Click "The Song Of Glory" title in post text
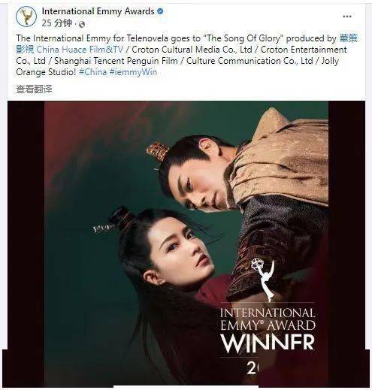This screenshot has width=372, height=390. (243, 38)
